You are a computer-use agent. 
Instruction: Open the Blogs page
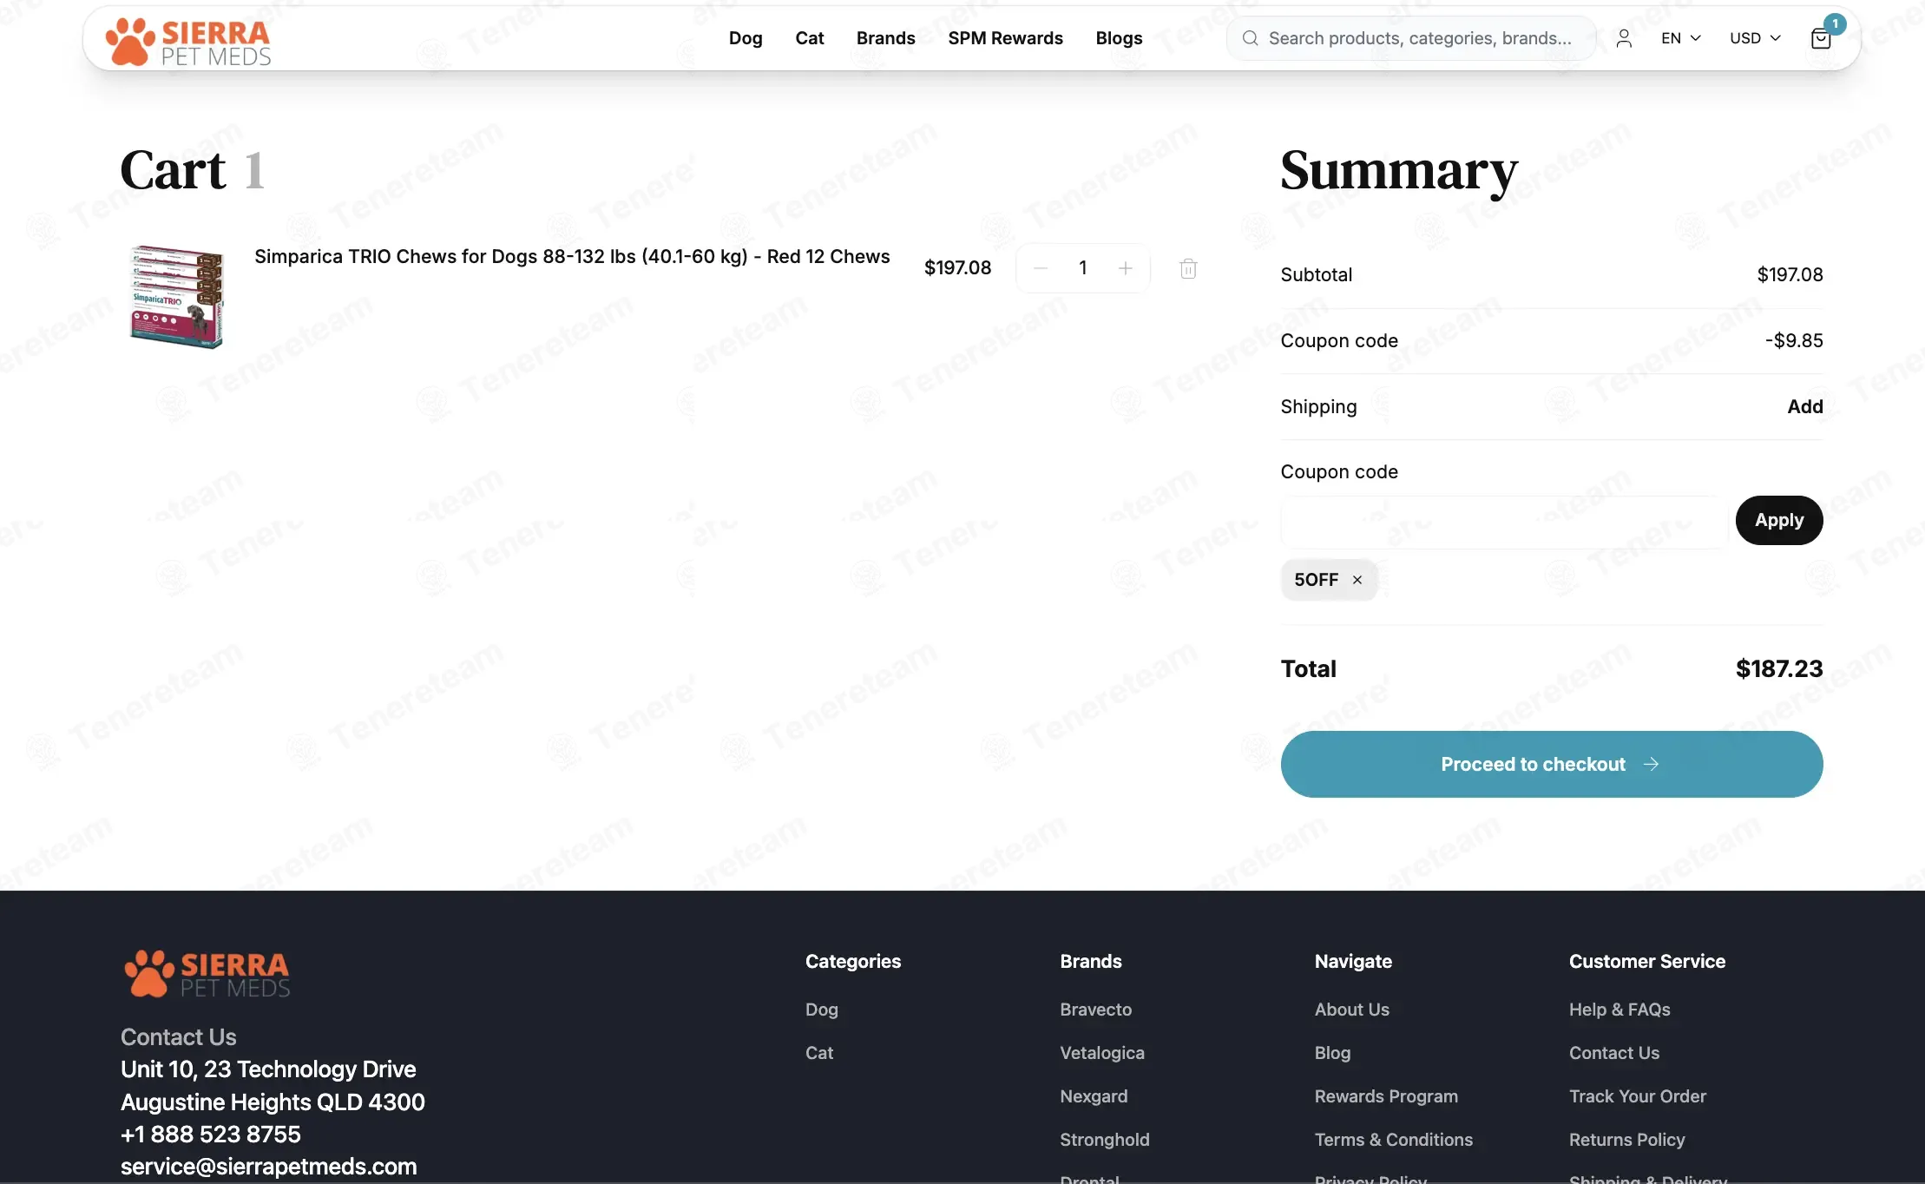[1119, 38]
